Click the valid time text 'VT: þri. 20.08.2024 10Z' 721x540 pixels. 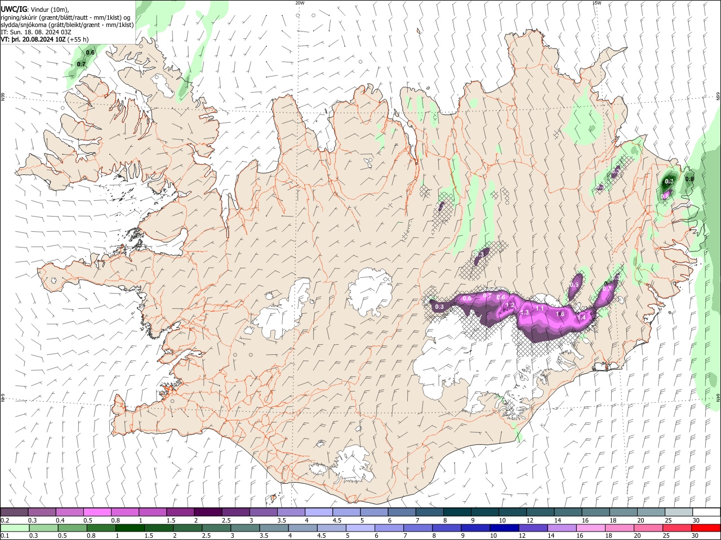[33, 39]
